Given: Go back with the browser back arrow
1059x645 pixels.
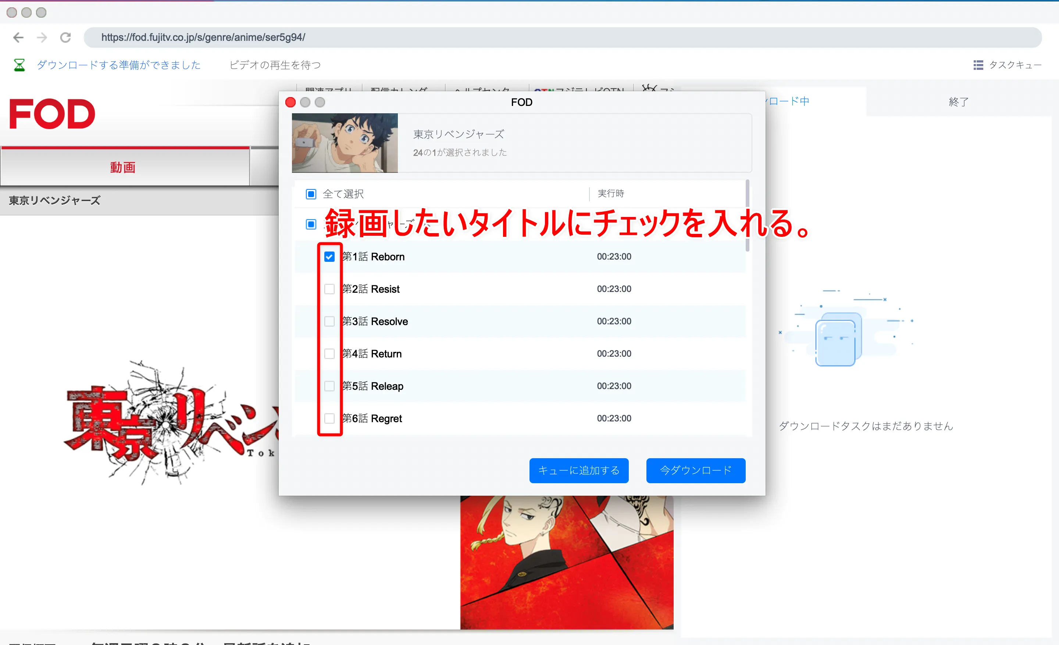Looking at the screenshot, I should tap(18, 38).
